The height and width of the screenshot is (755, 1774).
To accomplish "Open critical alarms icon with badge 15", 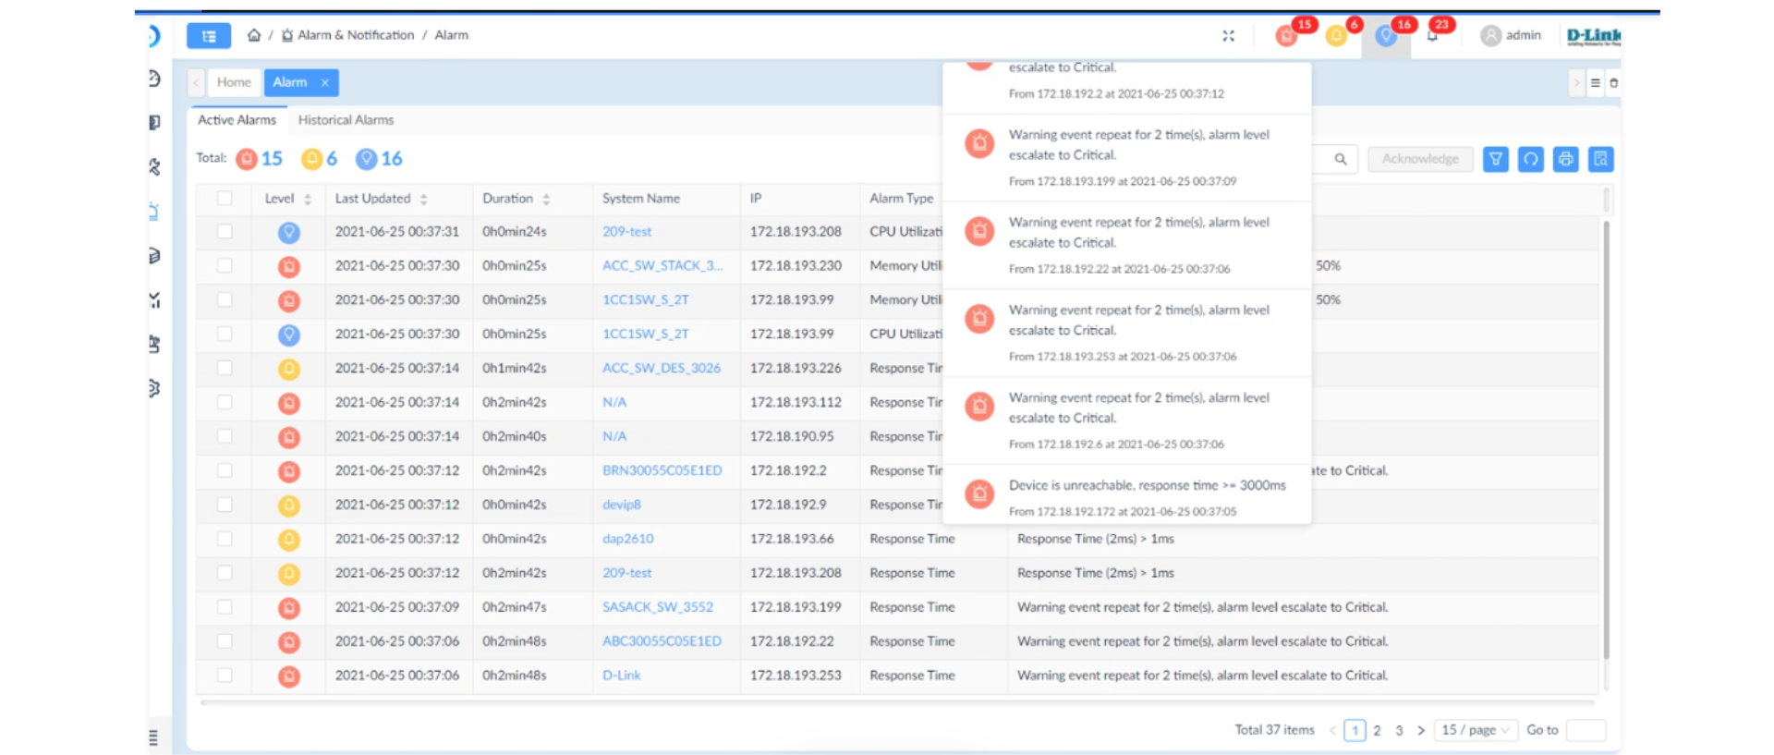I will (1286, 36).
